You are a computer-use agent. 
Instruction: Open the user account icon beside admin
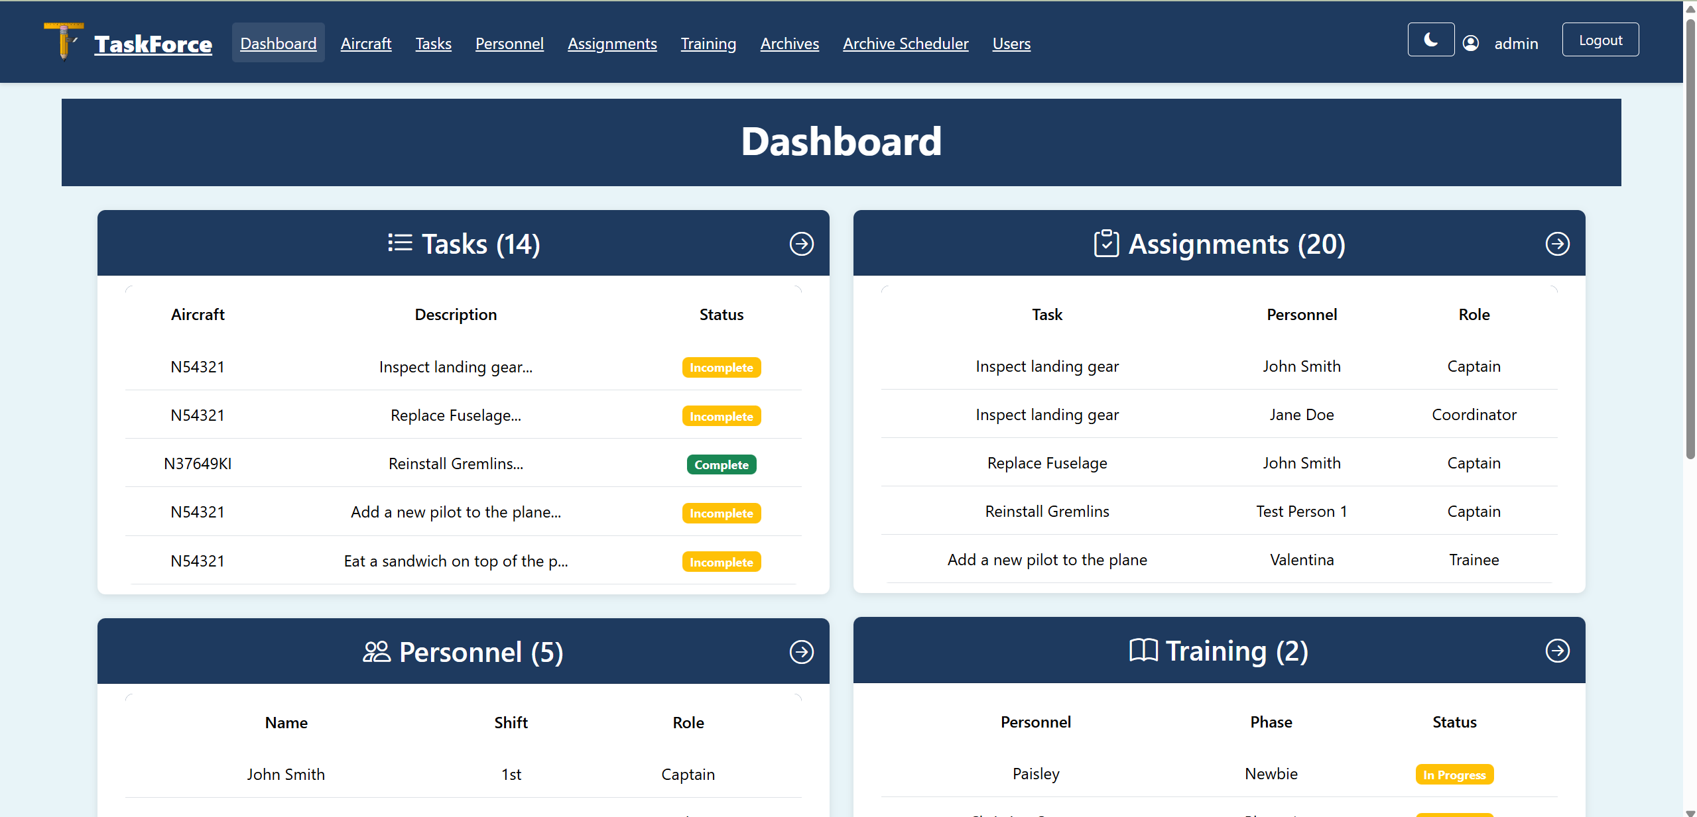tap(1472, 42)
